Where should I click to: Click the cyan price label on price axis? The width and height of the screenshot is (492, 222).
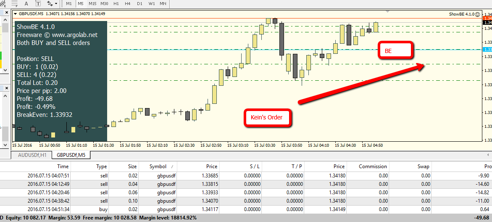click(488, 50)
